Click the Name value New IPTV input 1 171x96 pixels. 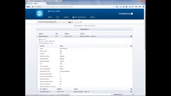click(64, 49)
